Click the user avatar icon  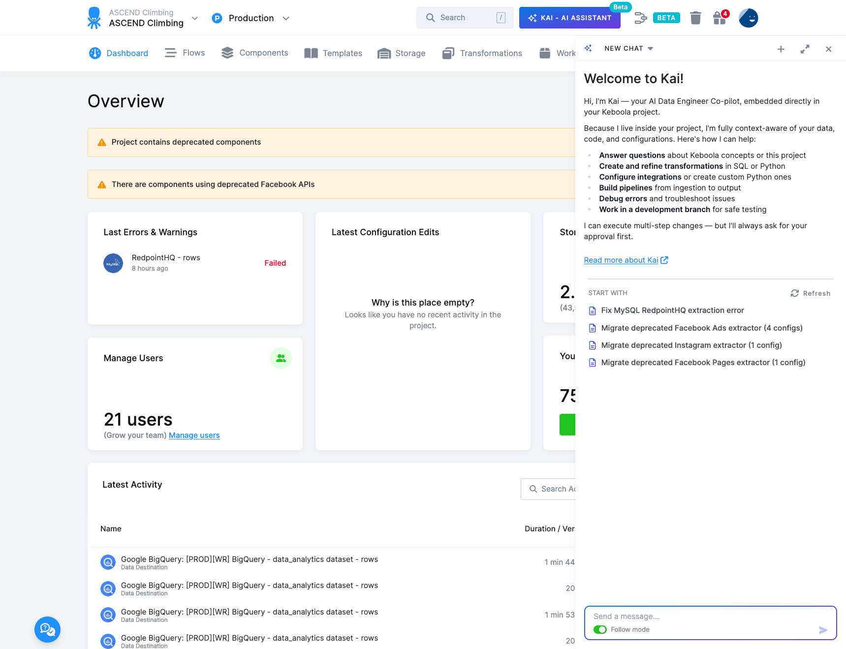pyautogui.click(x=748, y=18)
